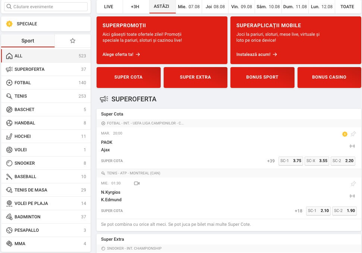Open the Lun. 12.08 date tab
362x253 pixels.
322,7
